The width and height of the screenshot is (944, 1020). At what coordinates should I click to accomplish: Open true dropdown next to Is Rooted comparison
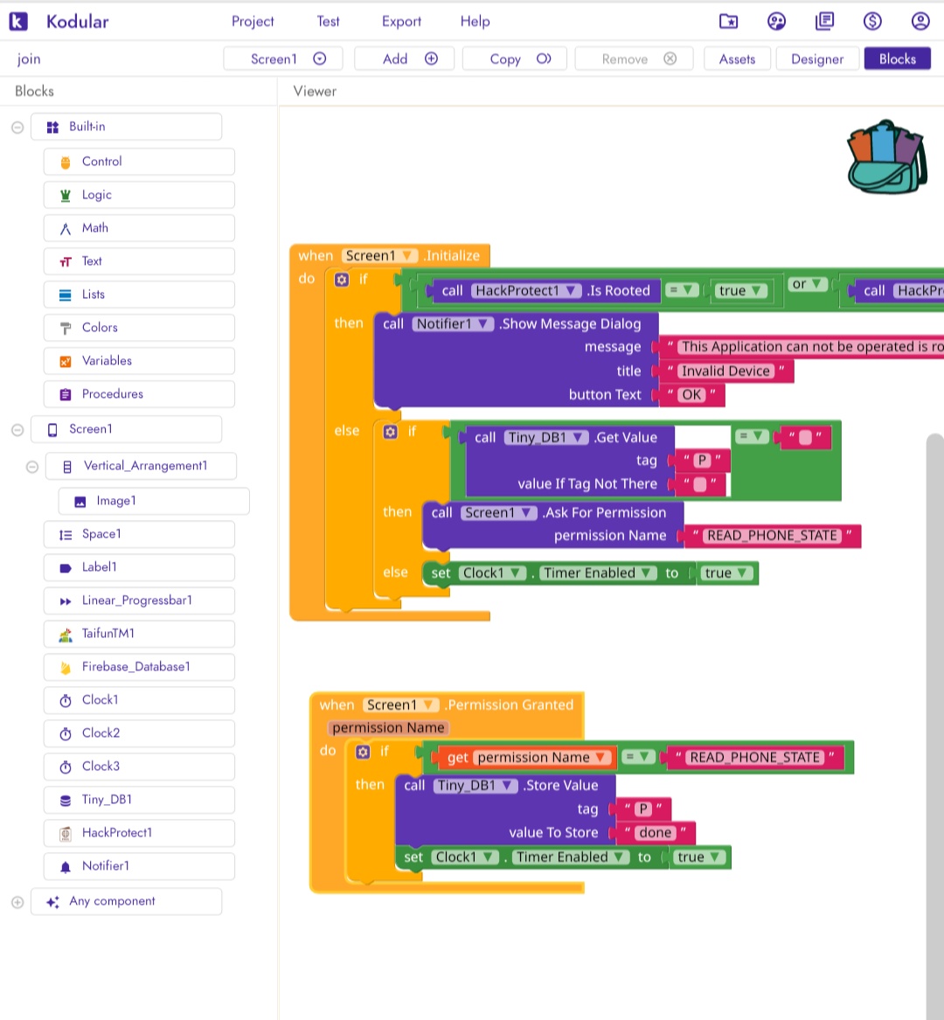pyautogui.click(x=740, y=291)
